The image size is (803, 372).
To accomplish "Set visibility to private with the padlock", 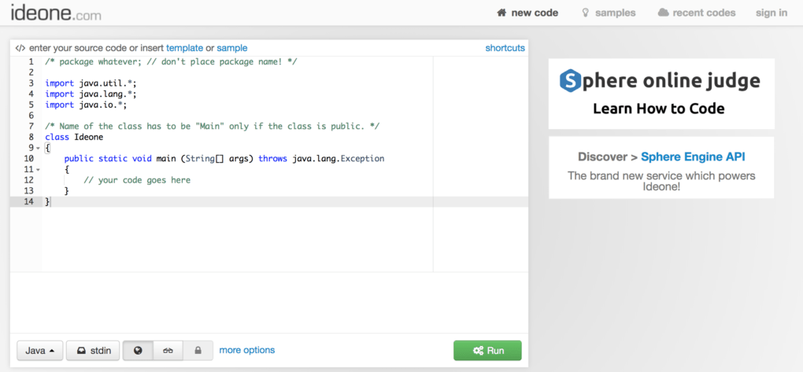I will 198,351.
